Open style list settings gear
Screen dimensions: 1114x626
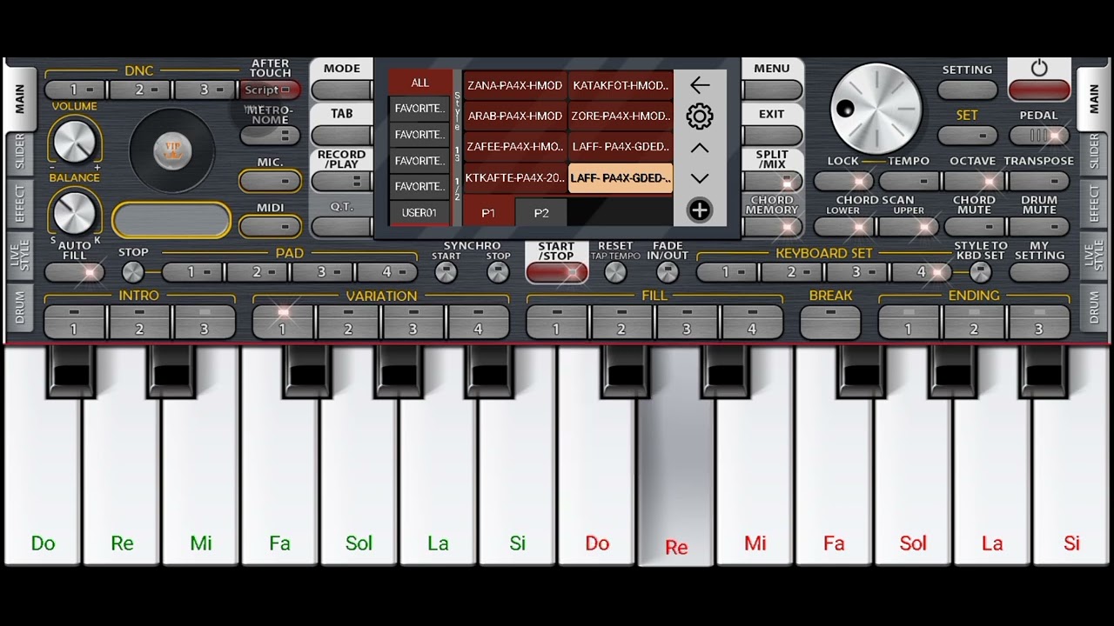pyautogui.click(x=700, y=117)
